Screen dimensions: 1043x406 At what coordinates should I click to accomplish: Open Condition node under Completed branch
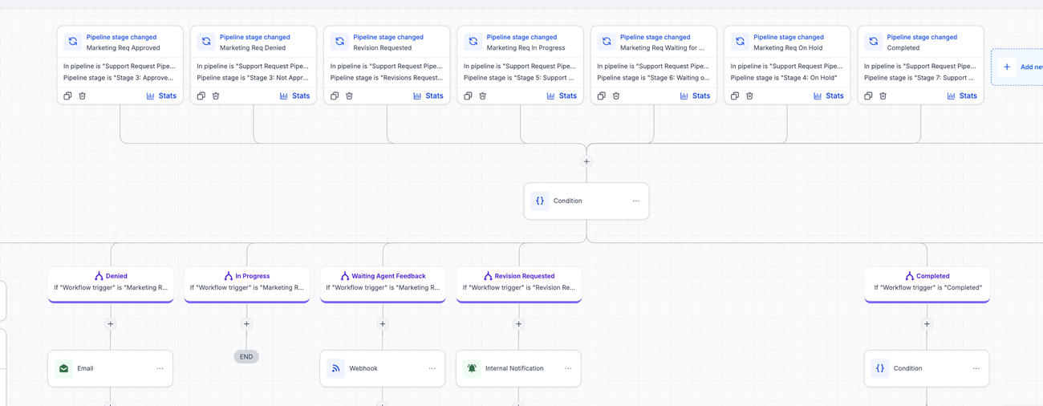coord(927,368)
